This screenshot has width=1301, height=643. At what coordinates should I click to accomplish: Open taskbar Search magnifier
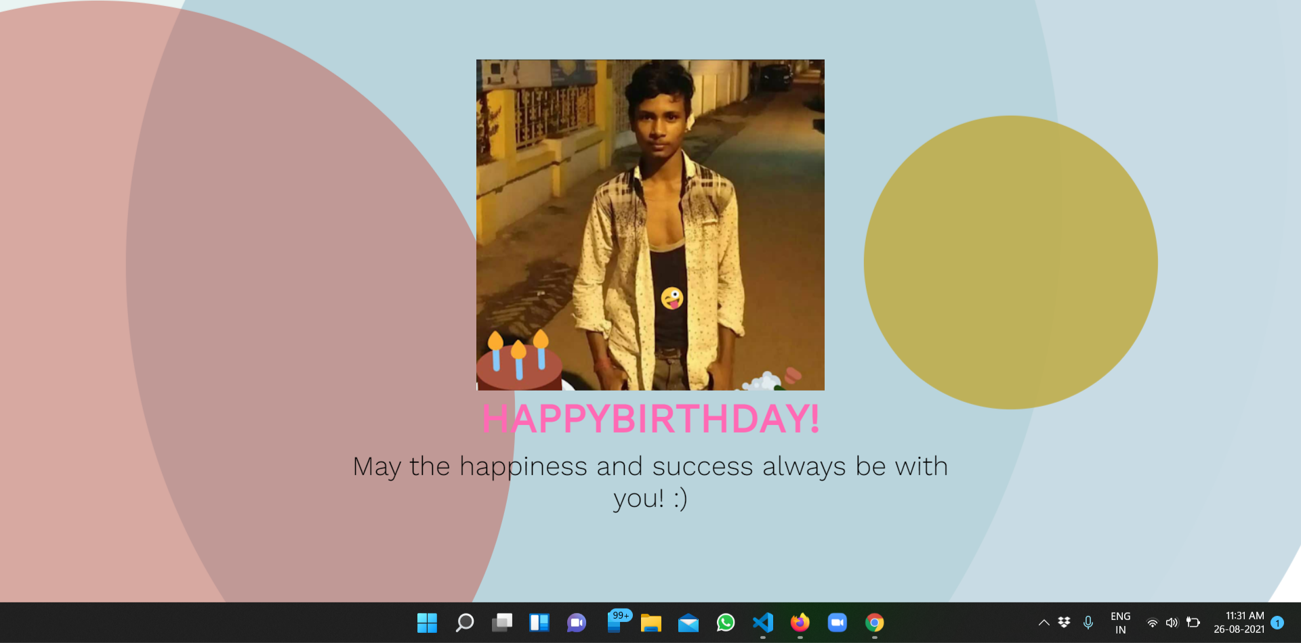pyautogui.click(x=465, y=623)
